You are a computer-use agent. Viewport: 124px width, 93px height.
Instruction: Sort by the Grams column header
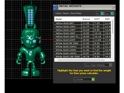(x=87, y=19)
